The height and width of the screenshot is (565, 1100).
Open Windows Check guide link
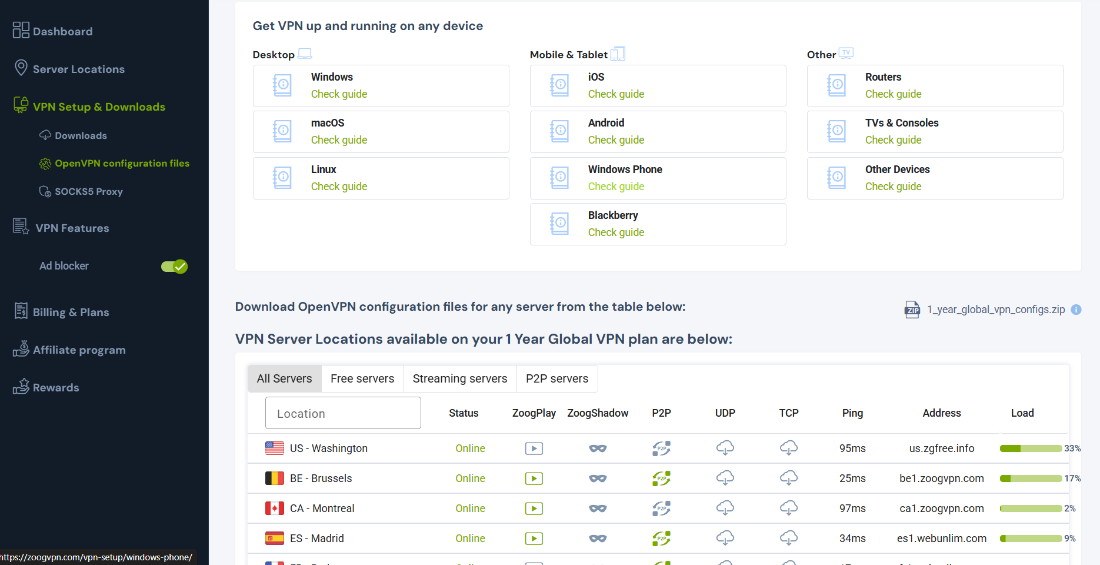pos(339,94)
